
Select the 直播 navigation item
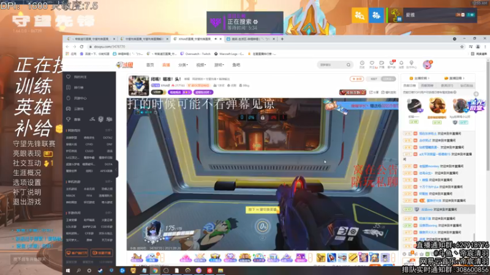coord(166,65)
